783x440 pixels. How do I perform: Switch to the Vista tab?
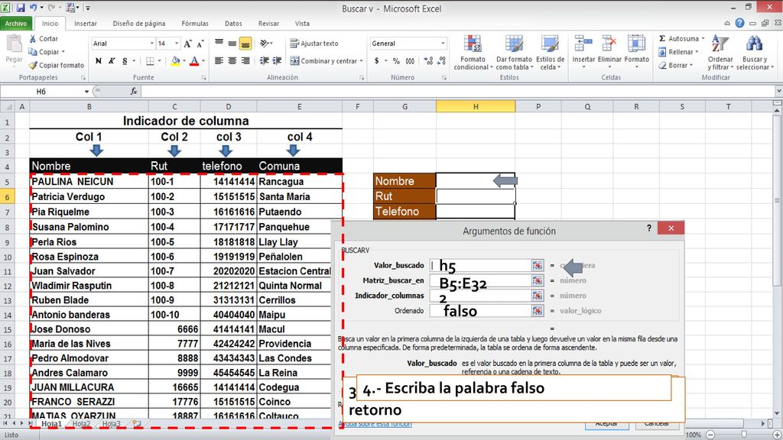[302, 24]
